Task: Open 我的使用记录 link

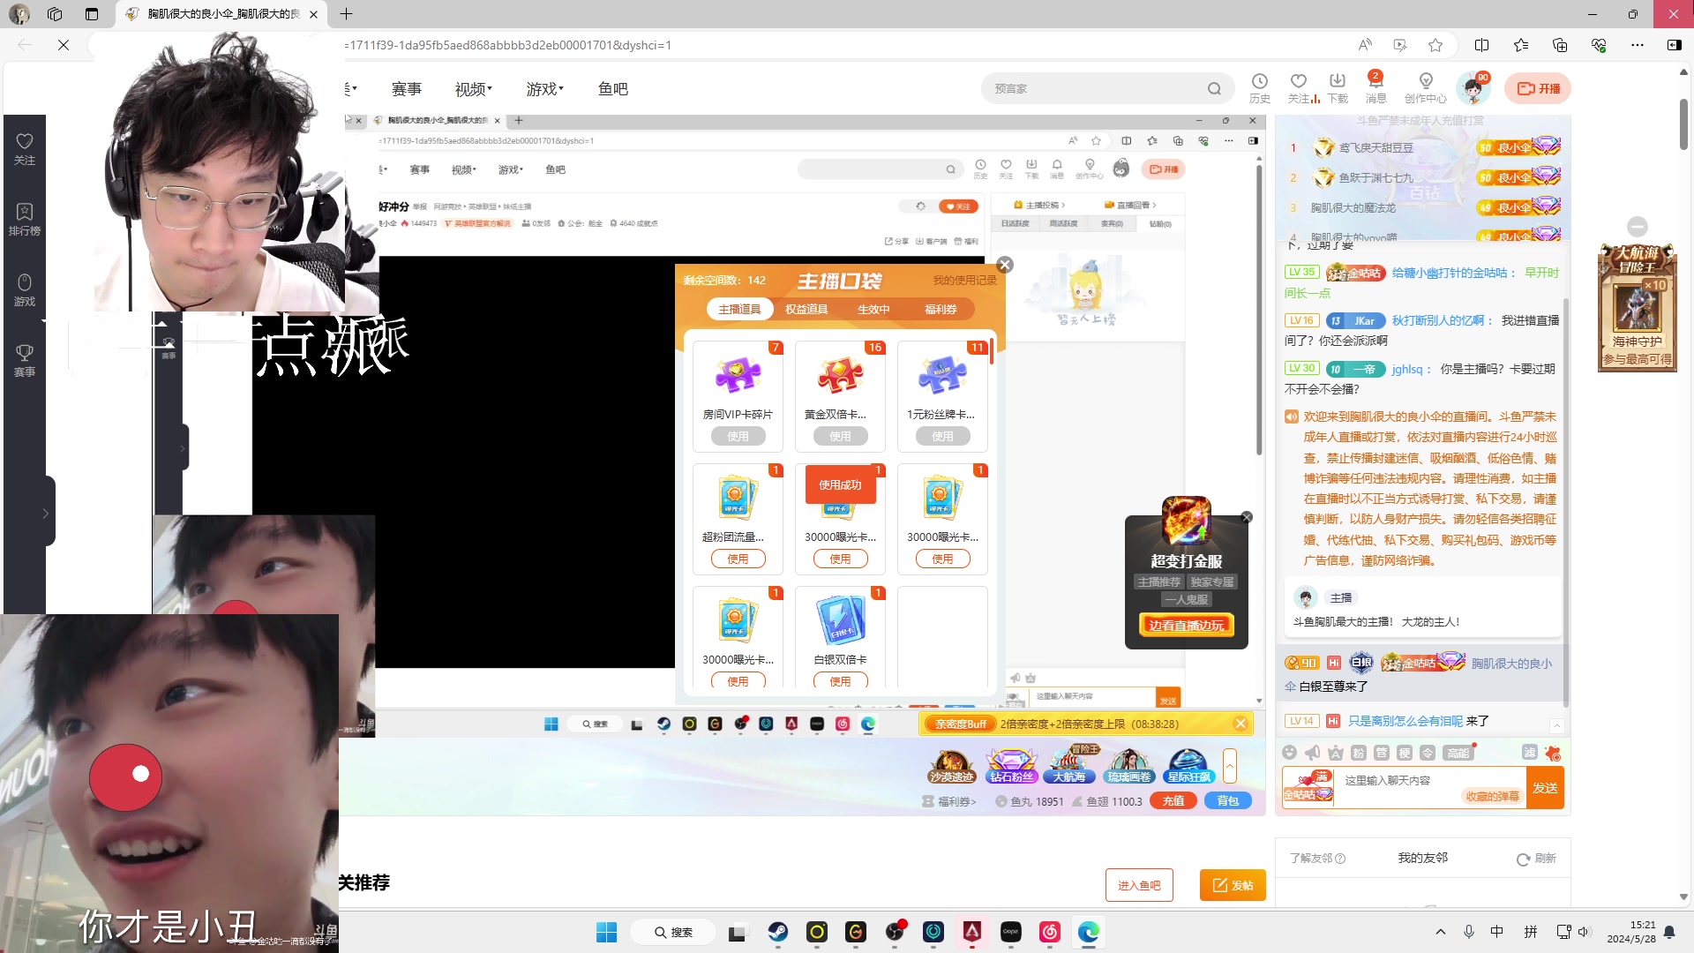Action: point(964,280)
